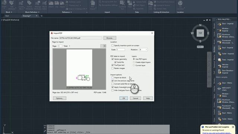Toggle Apply lineweight properties checkbox
The height and width of the screenshot is (134, 238).
[112, 87]
